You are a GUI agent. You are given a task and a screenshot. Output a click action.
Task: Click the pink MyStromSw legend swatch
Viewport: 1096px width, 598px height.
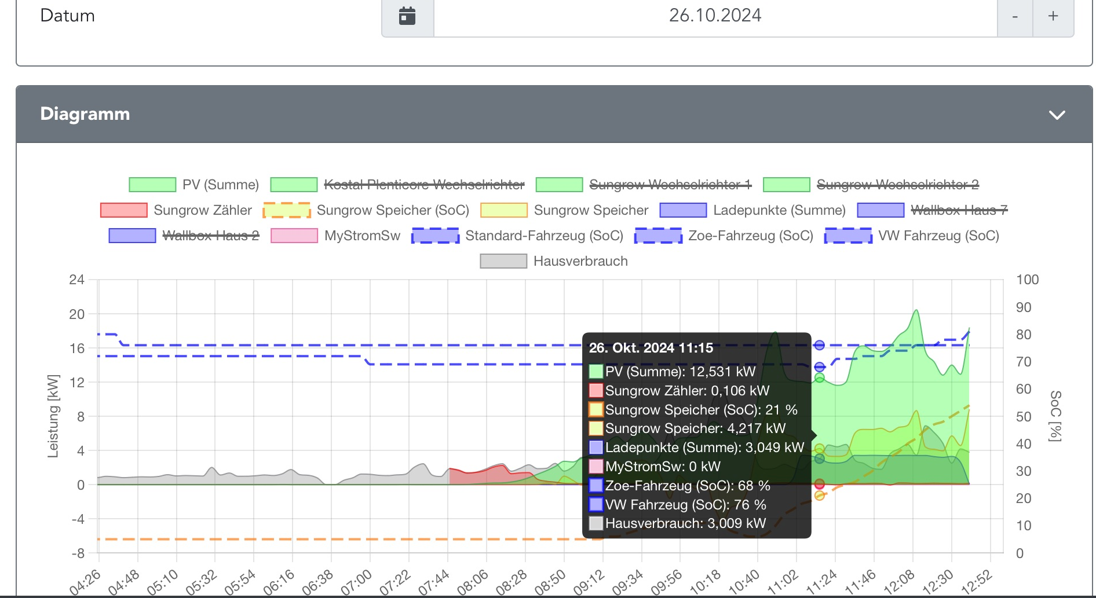click(x=294, y=236)
